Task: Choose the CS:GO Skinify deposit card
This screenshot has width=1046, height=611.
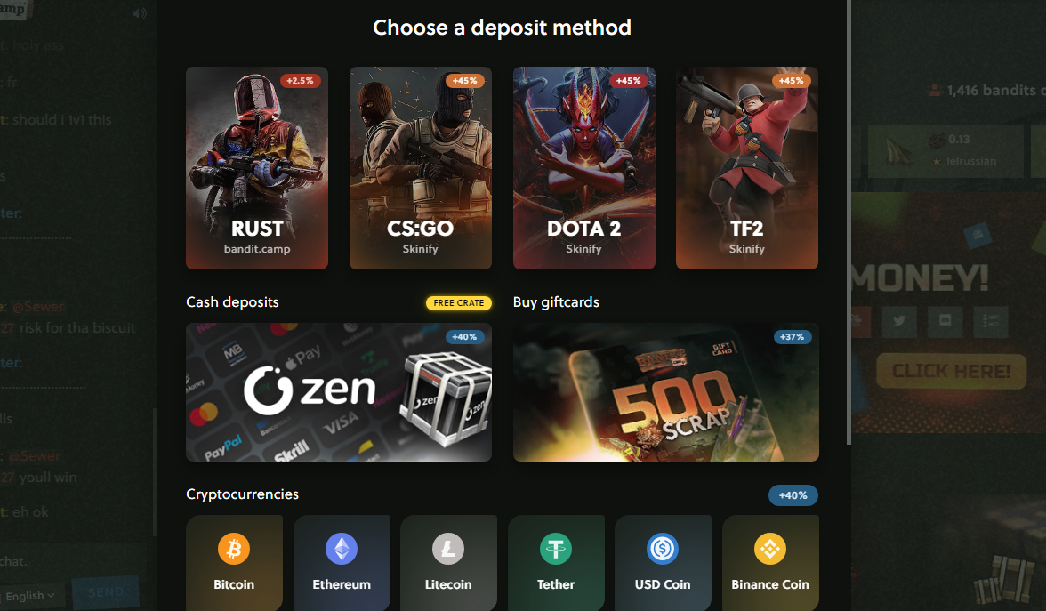Action: 420,168
